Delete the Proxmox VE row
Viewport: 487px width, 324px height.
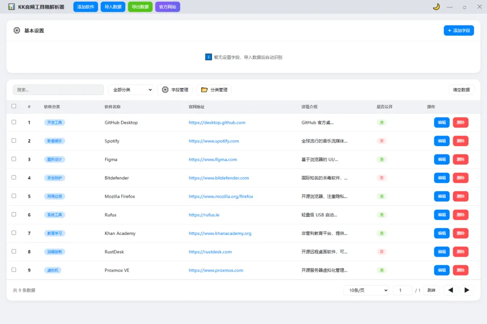pyautogui.click(x=460, y=270)
